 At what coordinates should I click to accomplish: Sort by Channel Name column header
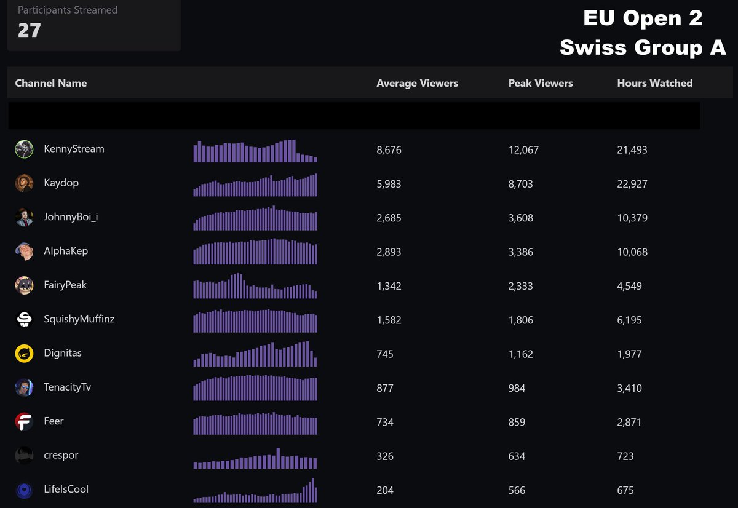click(x=51, y=83)
